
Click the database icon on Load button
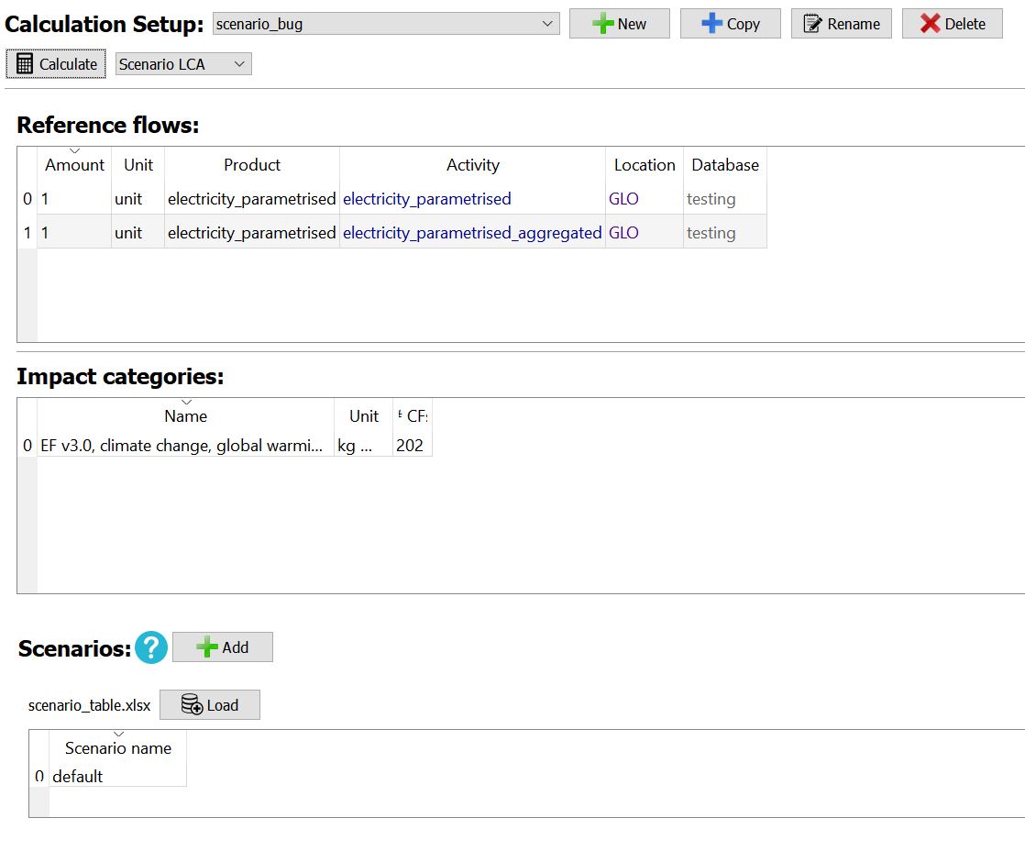pos(189,704)
